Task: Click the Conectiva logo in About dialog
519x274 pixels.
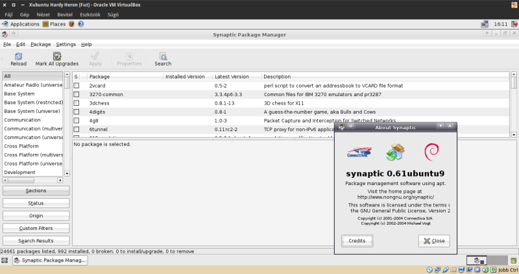Action: click(359, 152)
